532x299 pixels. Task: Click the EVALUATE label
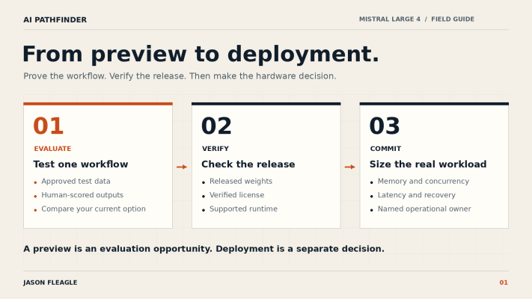tap(52, 149)
